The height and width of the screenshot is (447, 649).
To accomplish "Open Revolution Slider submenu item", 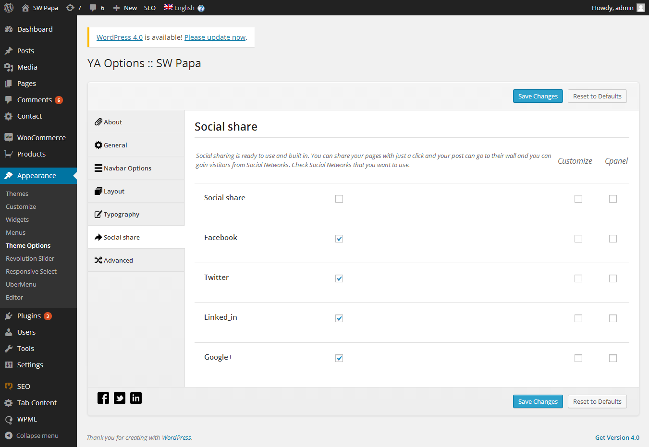I will [x=30, y=258].
